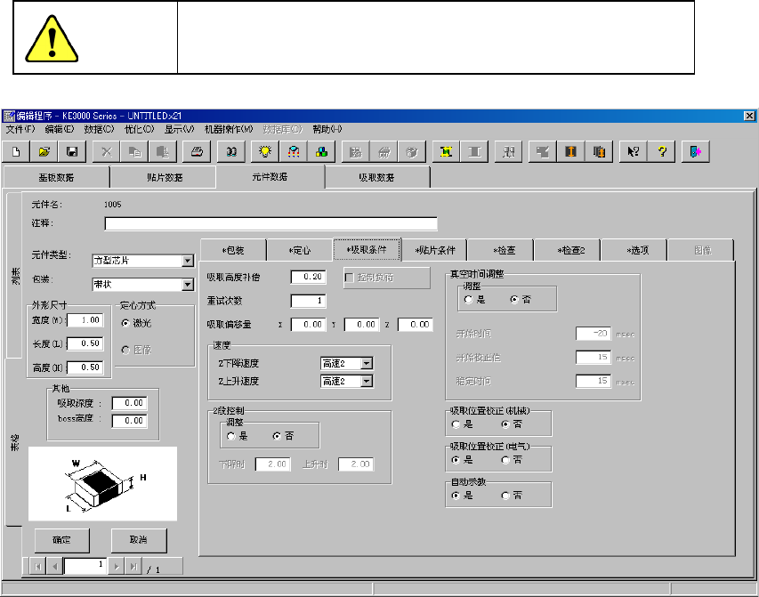Click the colored blocks toolbar icon

[x=321, y=152]
